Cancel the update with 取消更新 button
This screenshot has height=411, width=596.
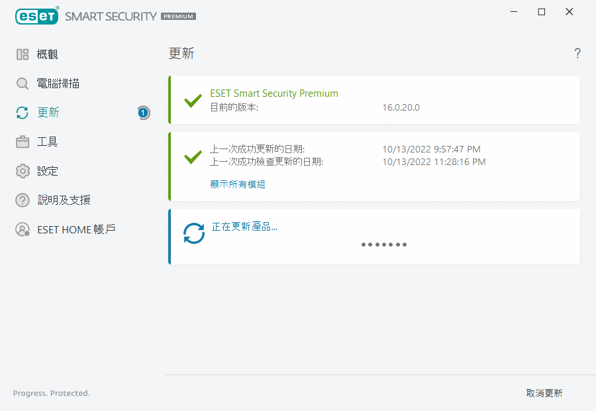[544, 393]
